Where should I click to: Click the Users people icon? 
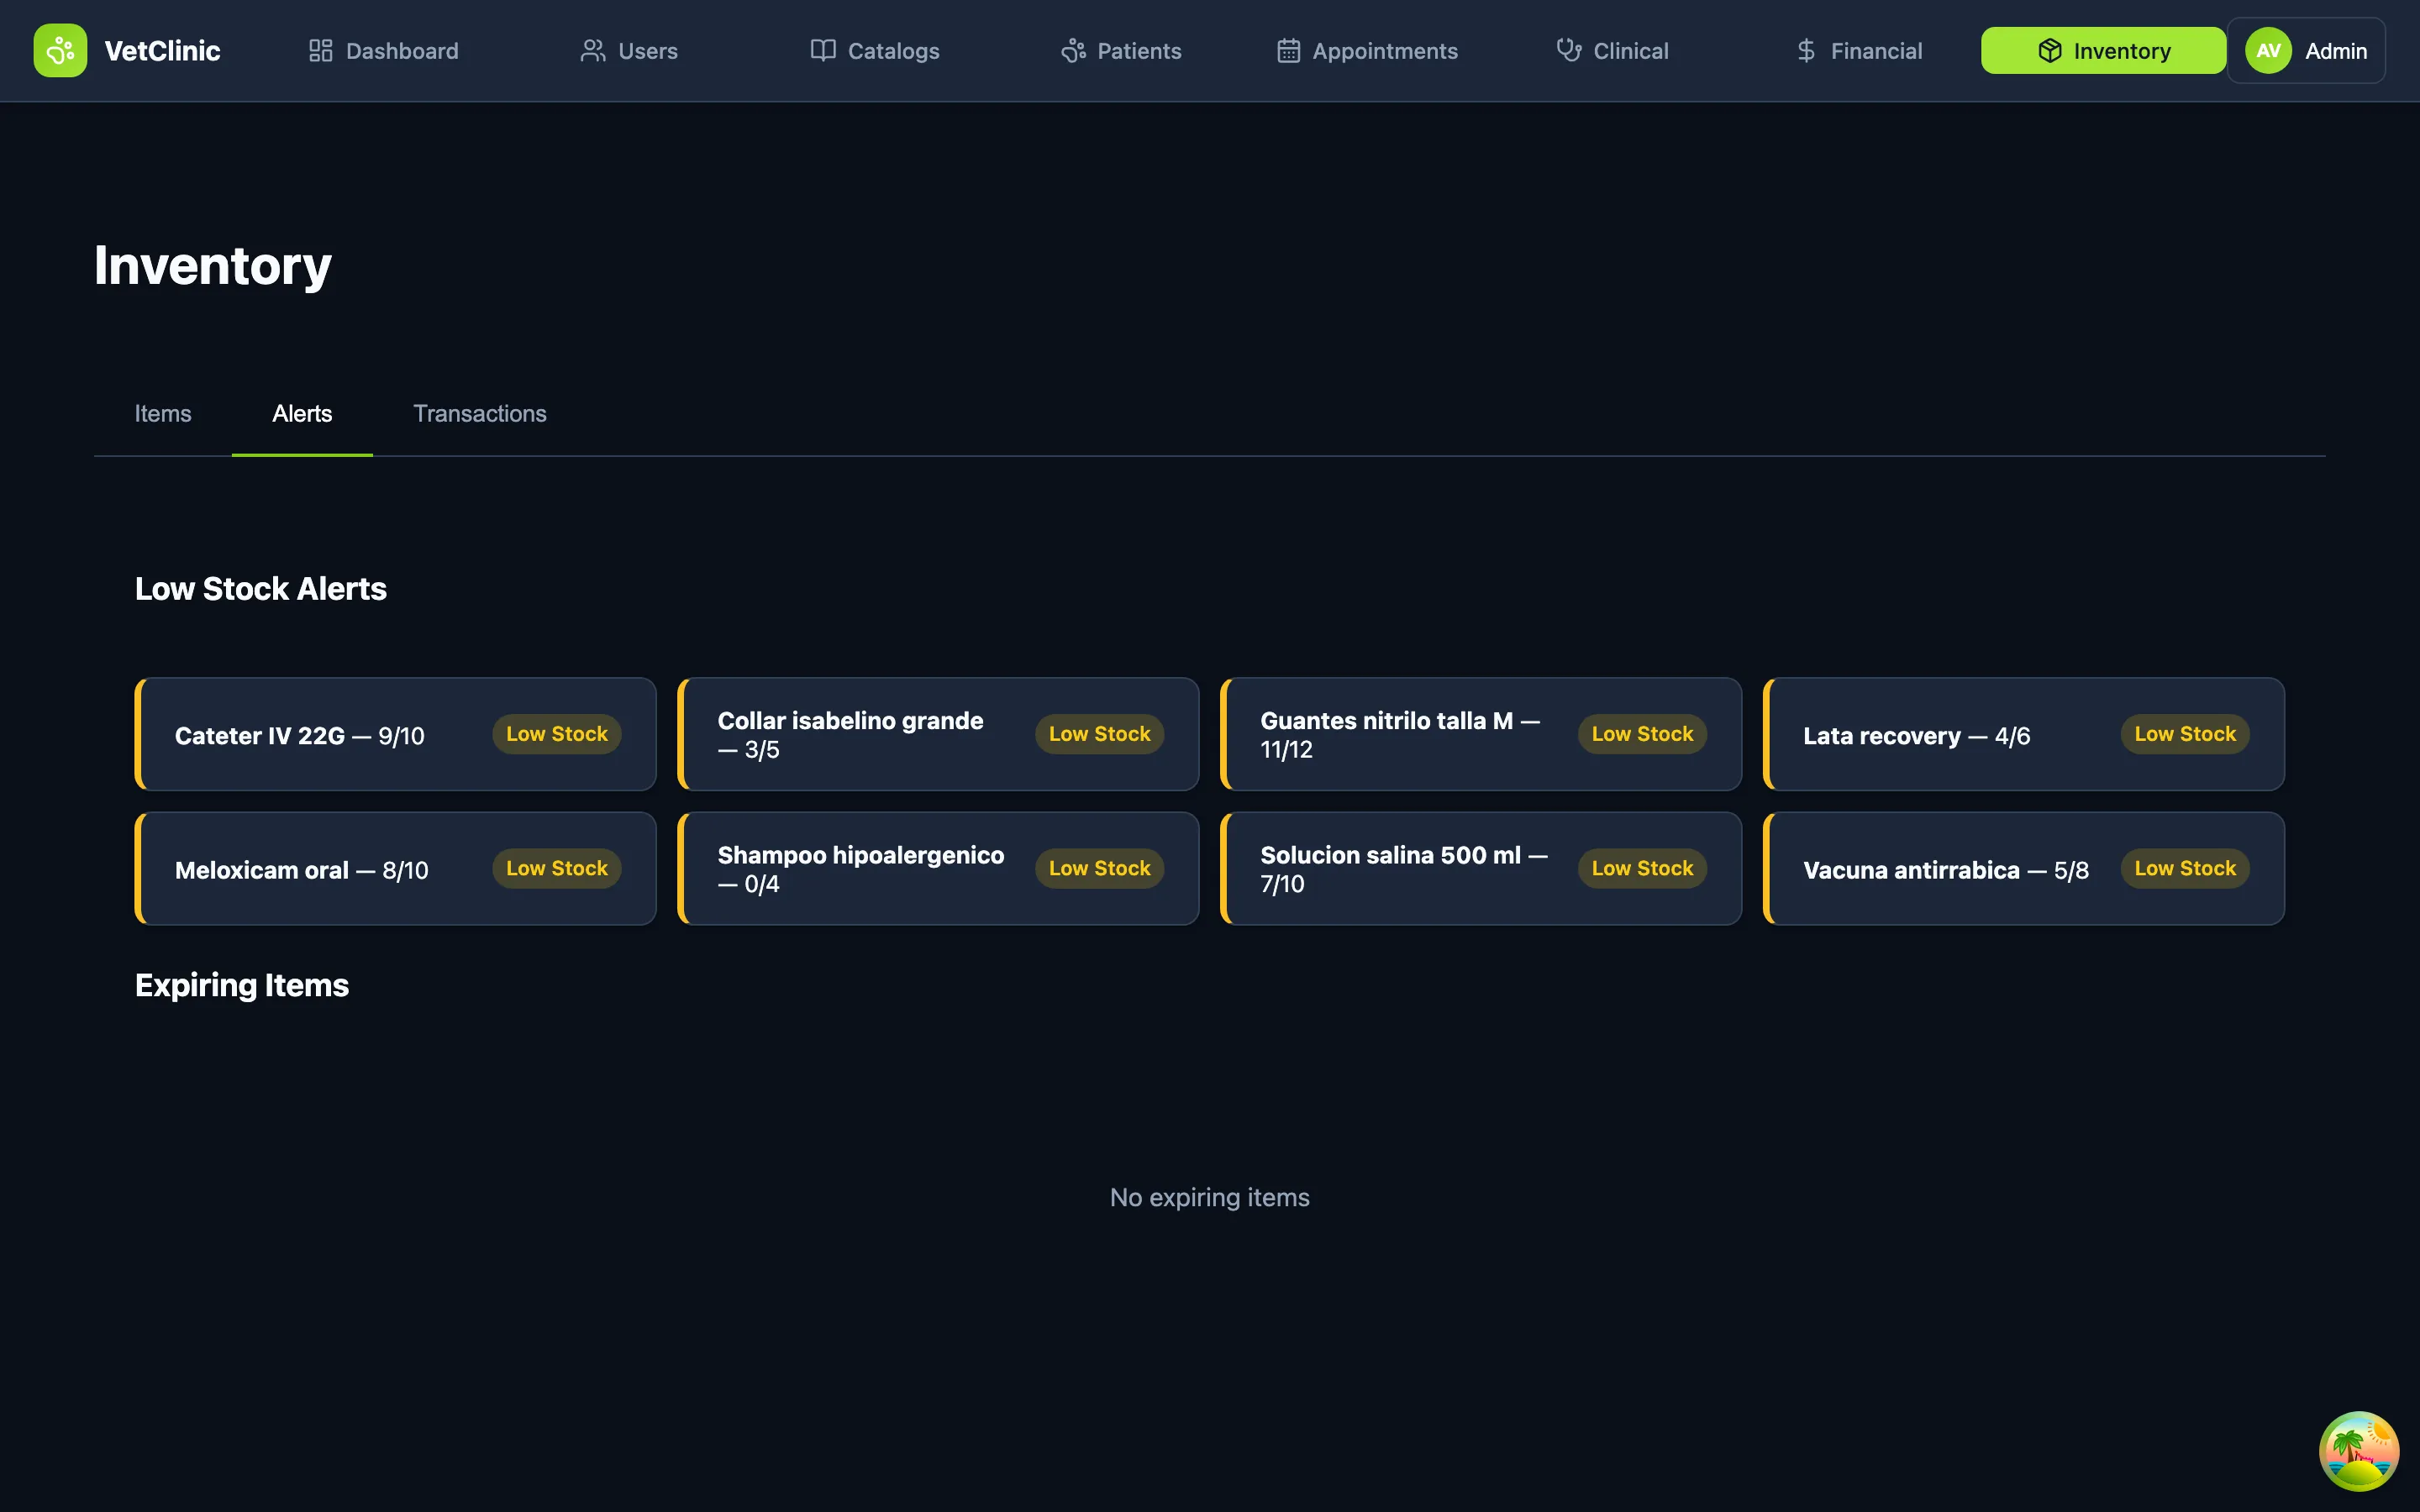593,51
